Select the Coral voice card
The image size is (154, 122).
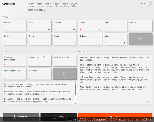(90, 26)
